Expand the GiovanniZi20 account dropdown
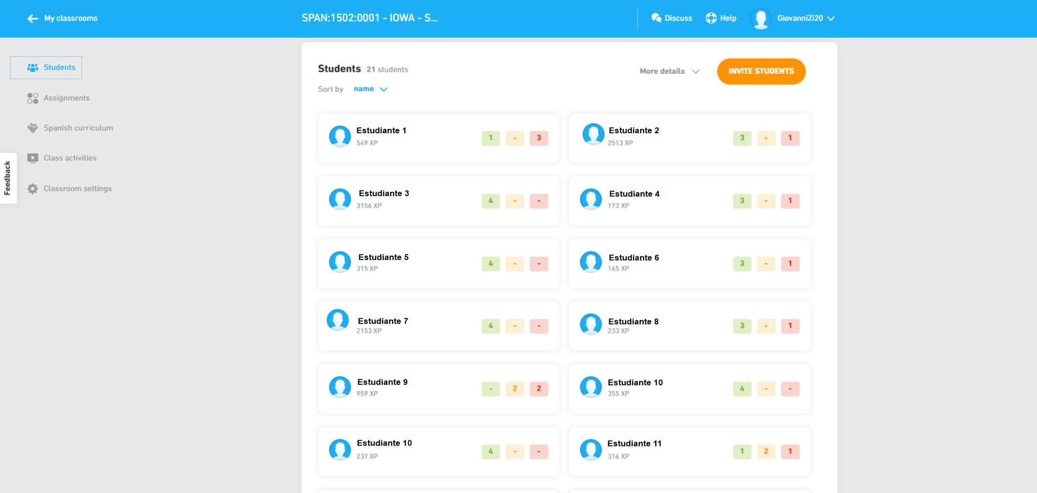Image resolution: width=1037 pixels, height=493 pixels. [831, 19]
